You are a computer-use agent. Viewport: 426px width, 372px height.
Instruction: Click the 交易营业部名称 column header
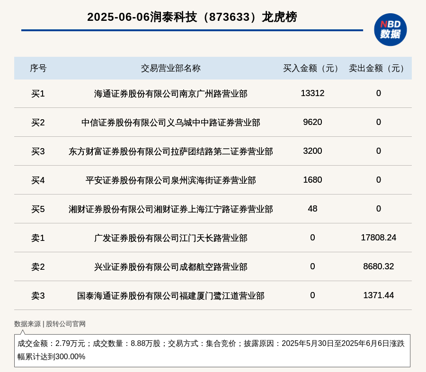170,68
